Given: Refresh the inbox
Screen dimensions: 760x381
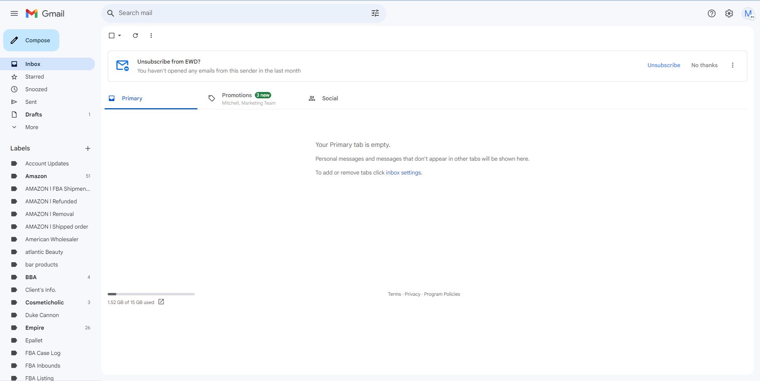Looking at the screenshot, I should [135, 36].
